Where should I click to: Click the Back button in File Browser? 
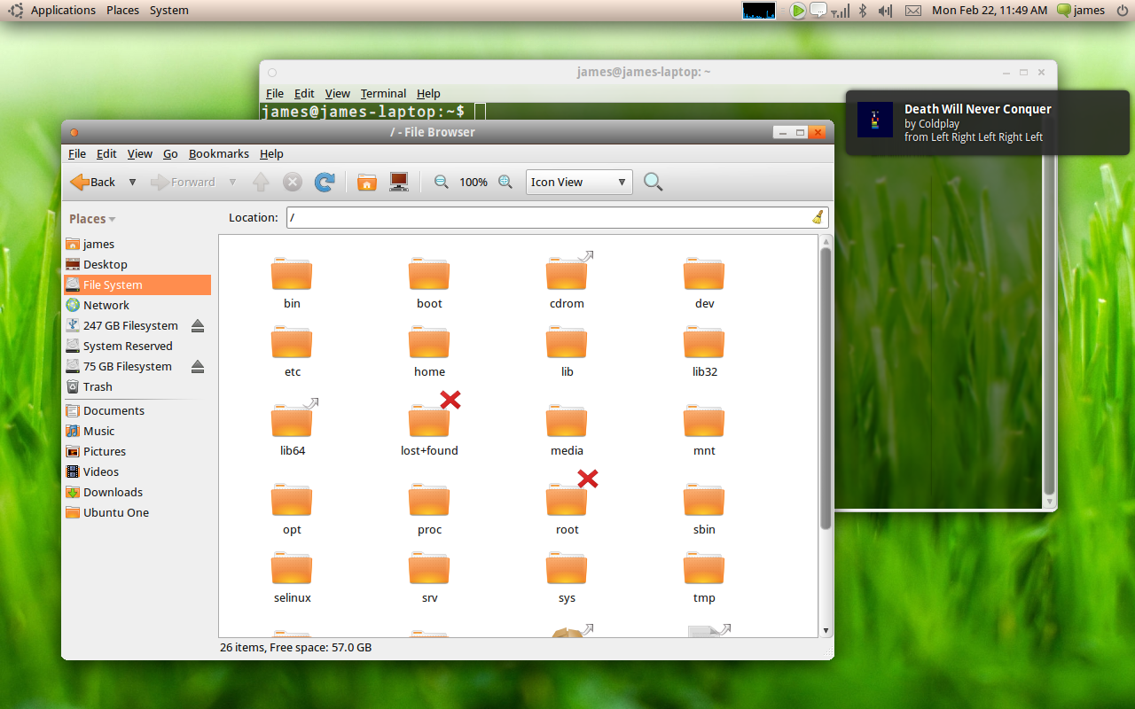93,182
